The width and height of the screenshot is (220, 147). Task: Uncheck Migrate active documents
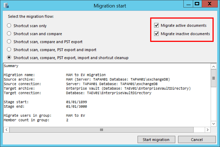[x=157, y=26]
